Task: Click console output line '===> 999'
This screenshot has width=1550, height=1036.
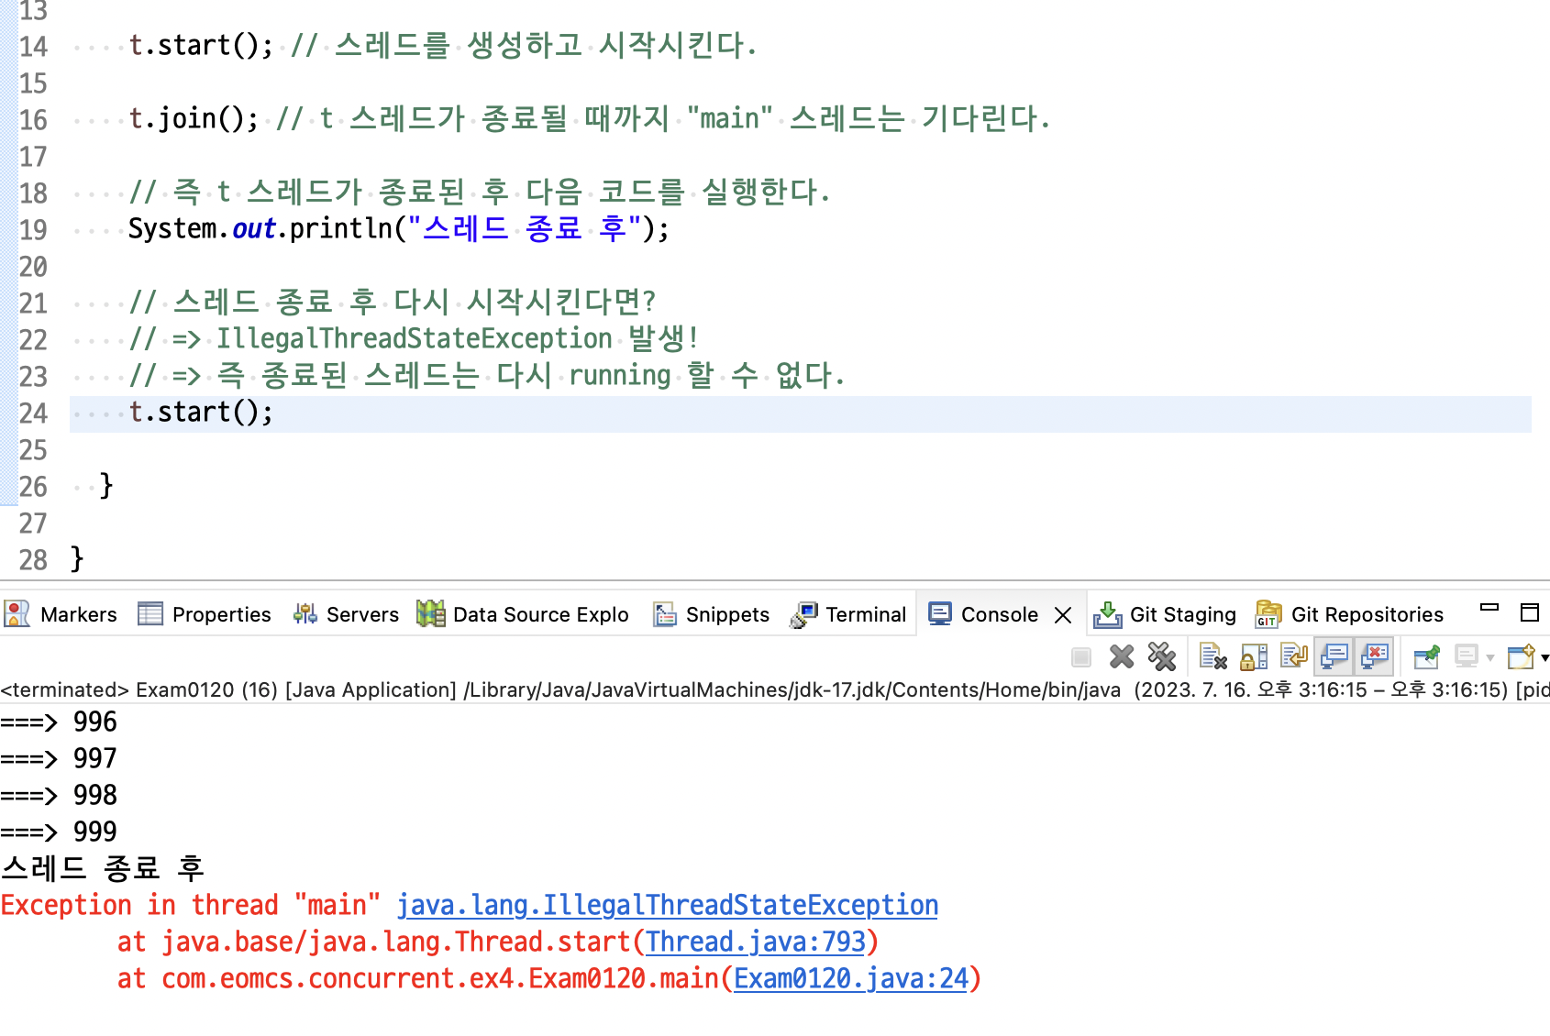Action: point(59,832)
